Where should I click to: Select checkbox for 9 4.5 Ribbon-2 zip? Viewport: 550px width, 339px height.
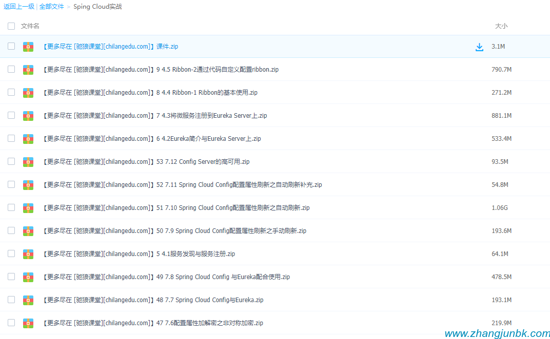tap(11, 69)
